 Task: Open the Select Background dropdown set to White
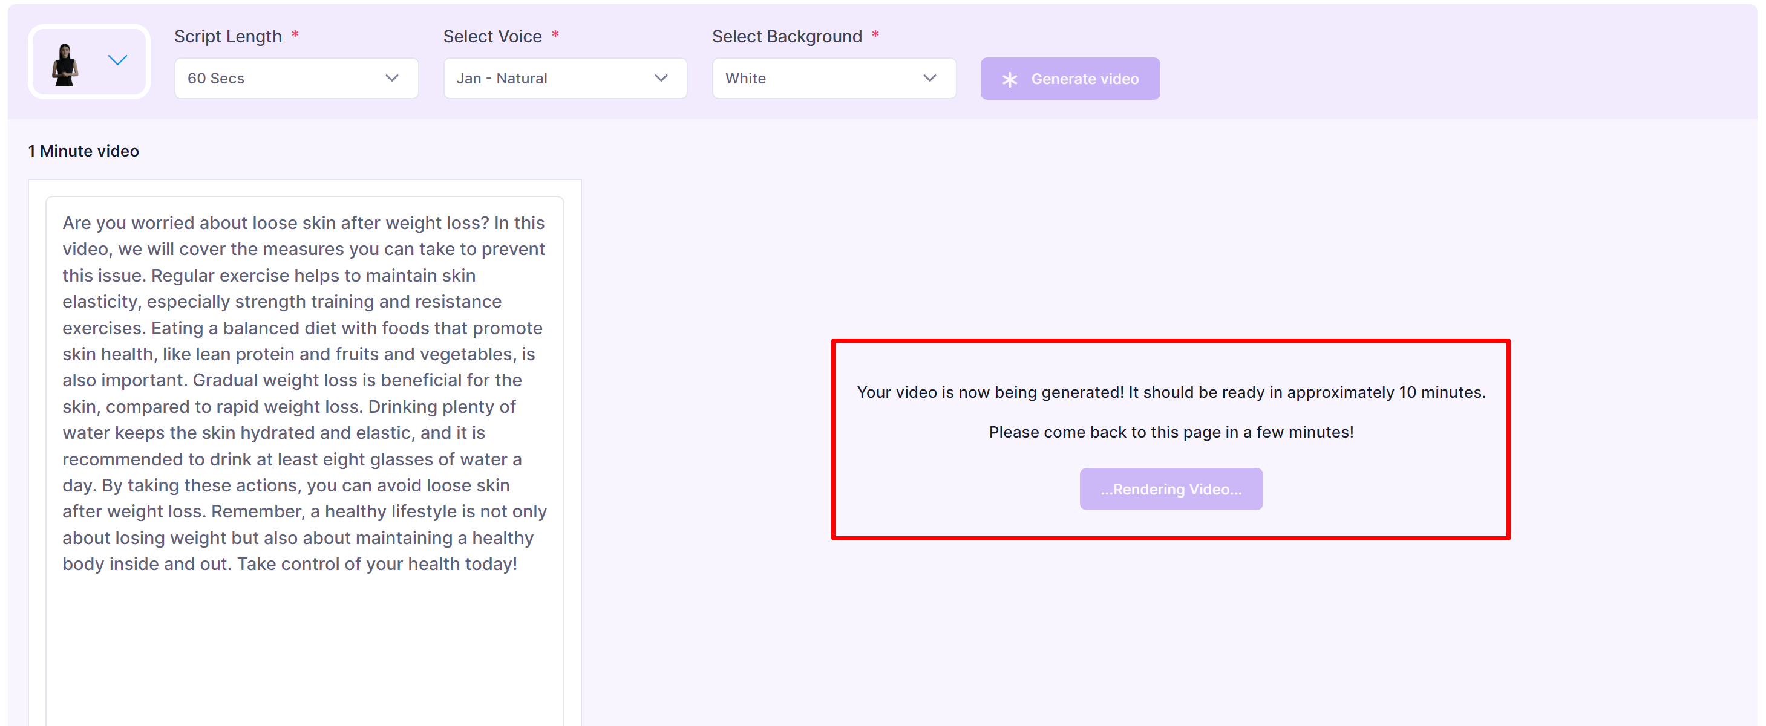coord(834,78)
